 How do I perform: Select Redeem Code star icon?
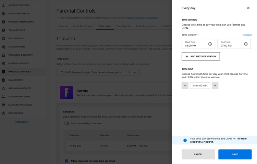pyautogui.click(x=3, y=113)
